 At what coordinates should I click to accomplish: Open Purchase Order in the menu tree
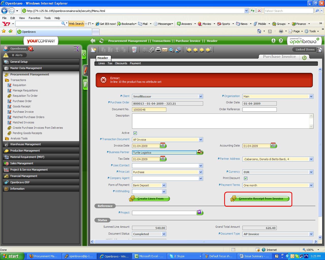[x=22, y=101]
